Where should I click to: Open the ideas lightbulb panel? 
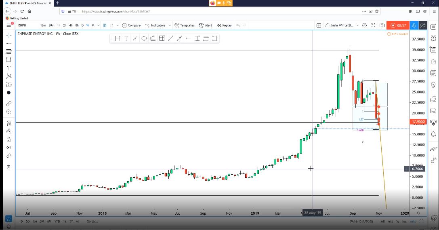coord(433,84)
